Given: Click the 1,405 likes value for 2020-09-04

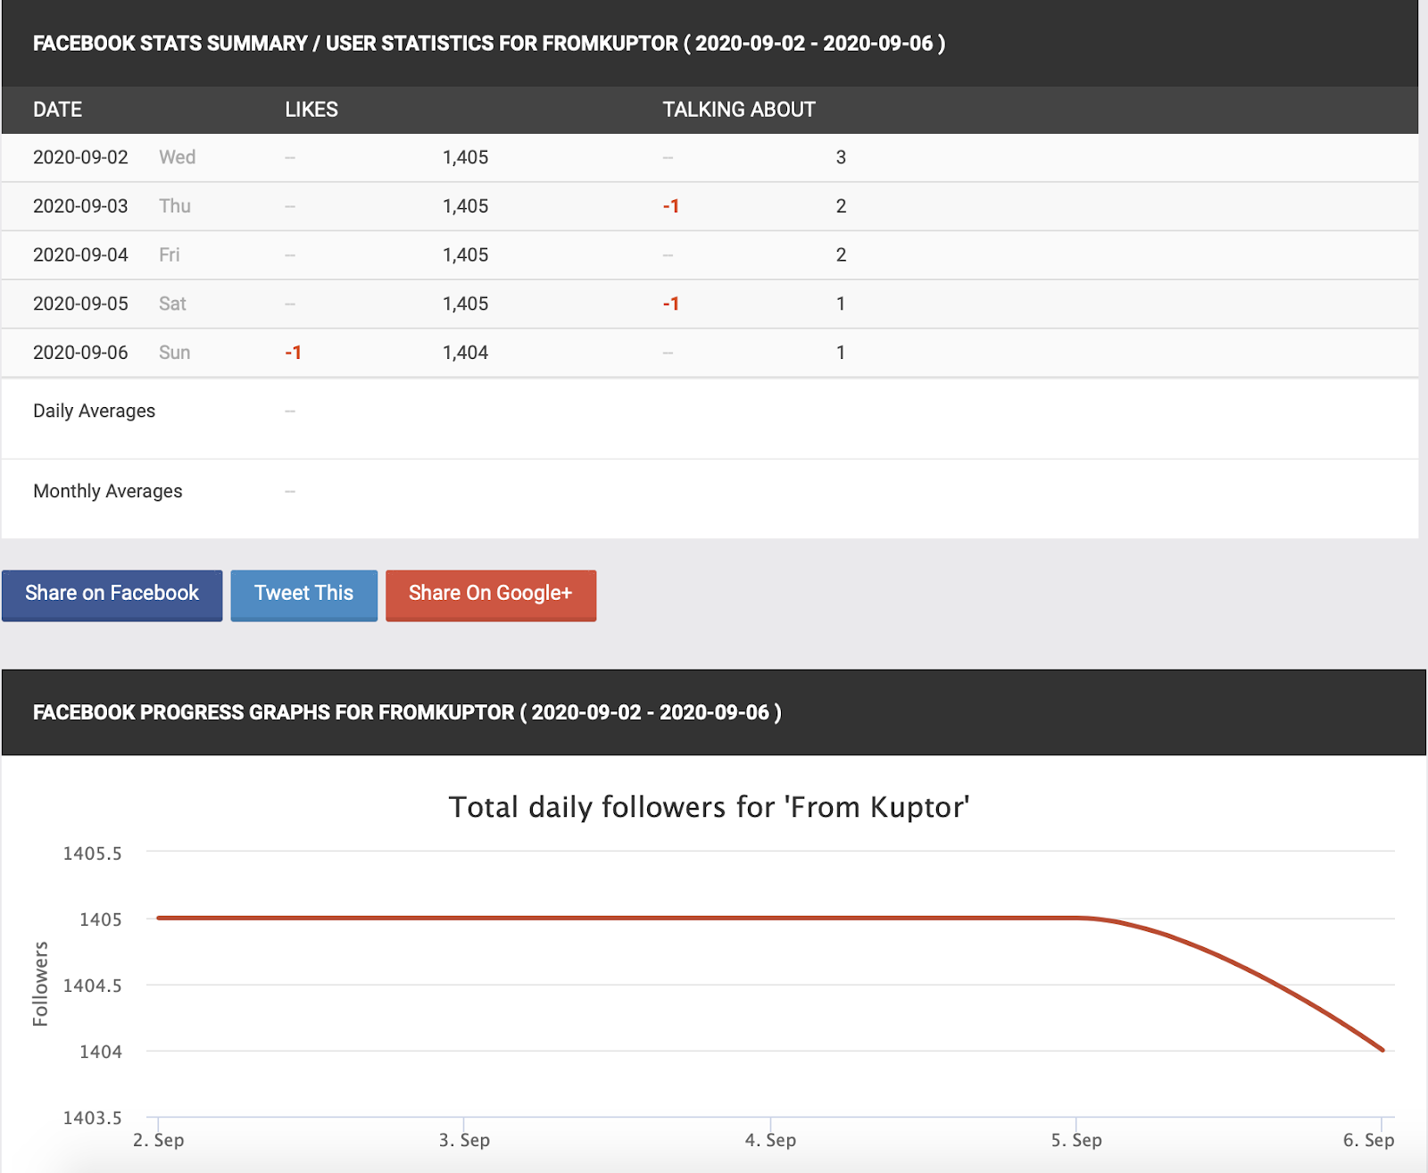Looking at the screenshot, I should tap(466, 255).
